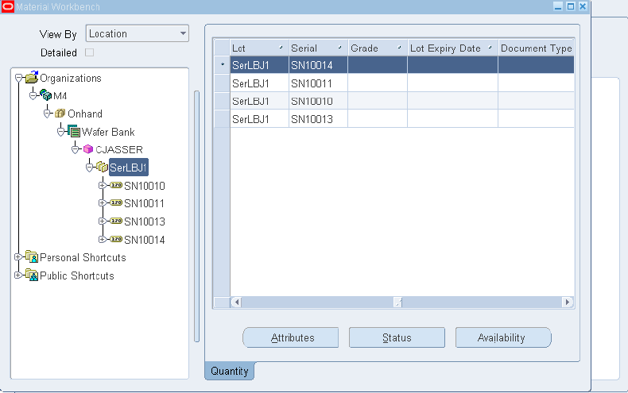Collapse the M4 tree node

(33, 95)
